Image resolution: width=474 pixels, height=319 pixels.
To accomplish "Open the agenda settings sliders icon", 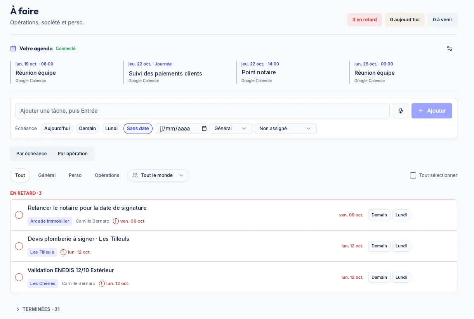I will click(450, 48).
